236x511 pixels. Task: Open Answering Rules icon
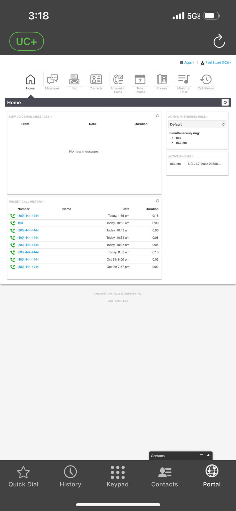point(118,80)
